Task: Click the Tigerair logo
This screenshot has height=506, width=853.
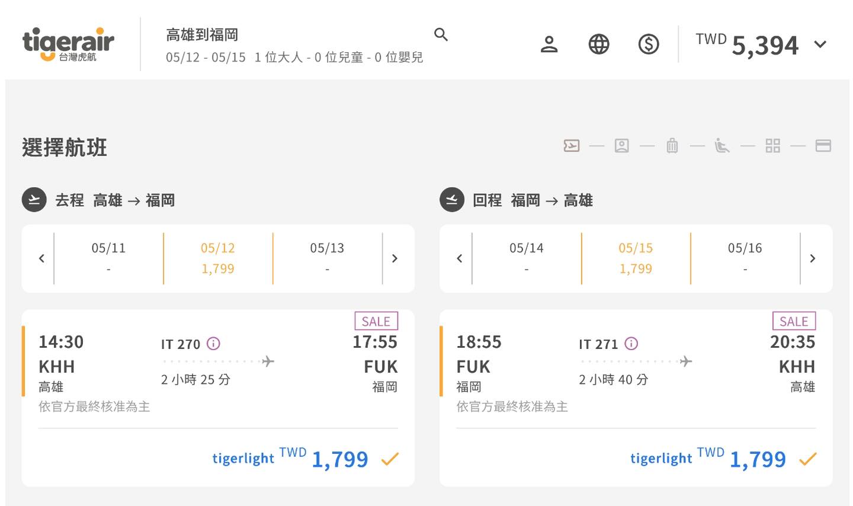Action: tap(68, 44)
